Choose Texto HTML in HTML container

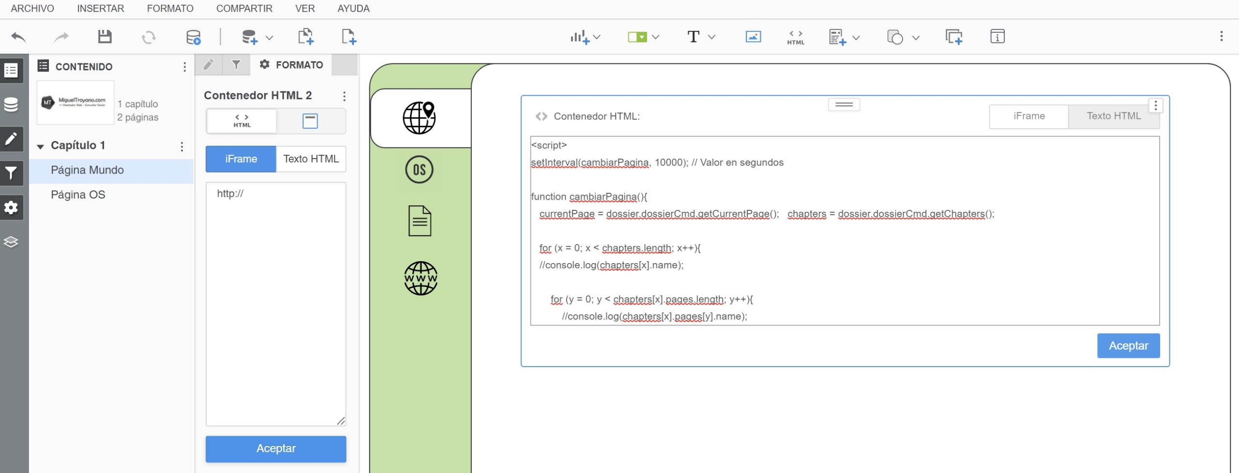(1114, 117)
